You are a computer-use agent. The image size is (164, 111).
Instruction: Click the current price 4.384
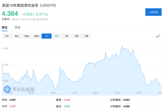(x=10, y=14)
